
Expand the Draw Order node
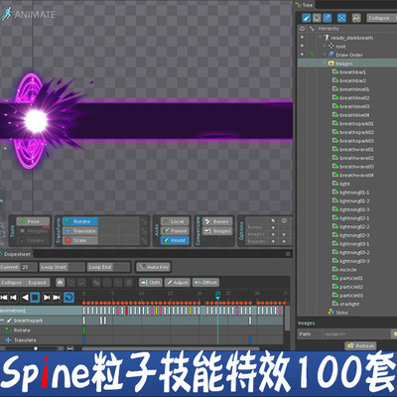click(325, 55)
